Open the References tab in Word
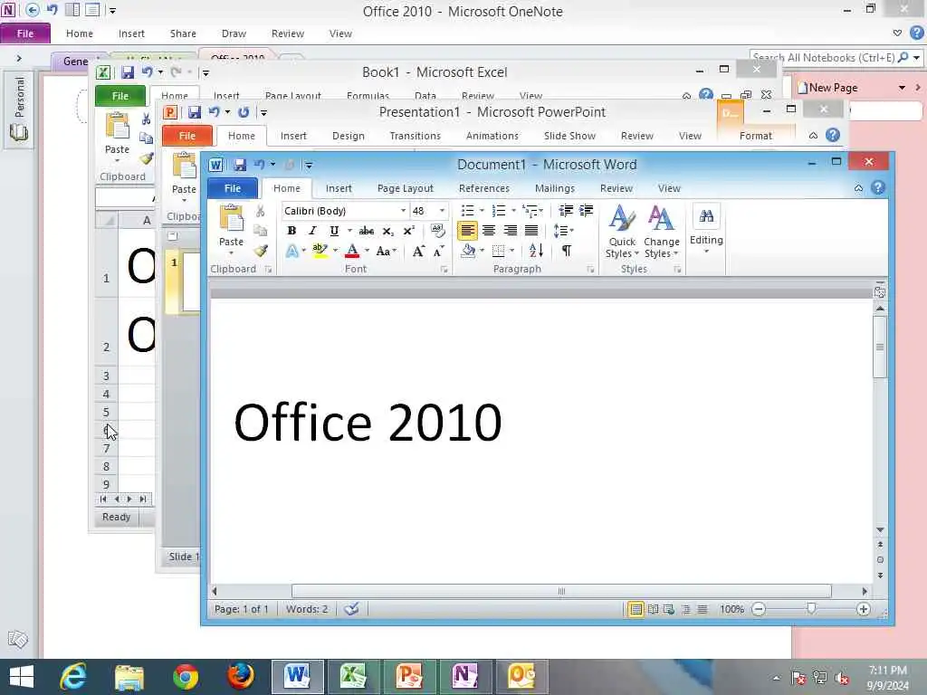This screenshot has width=927, height=695. [484, 188]
